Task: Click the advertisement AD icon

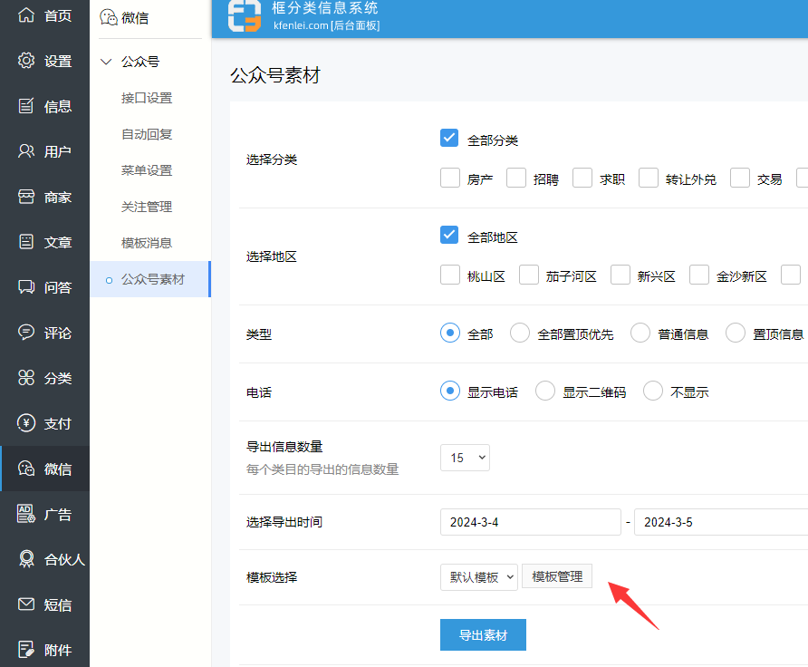Action: tap(26, 514)
